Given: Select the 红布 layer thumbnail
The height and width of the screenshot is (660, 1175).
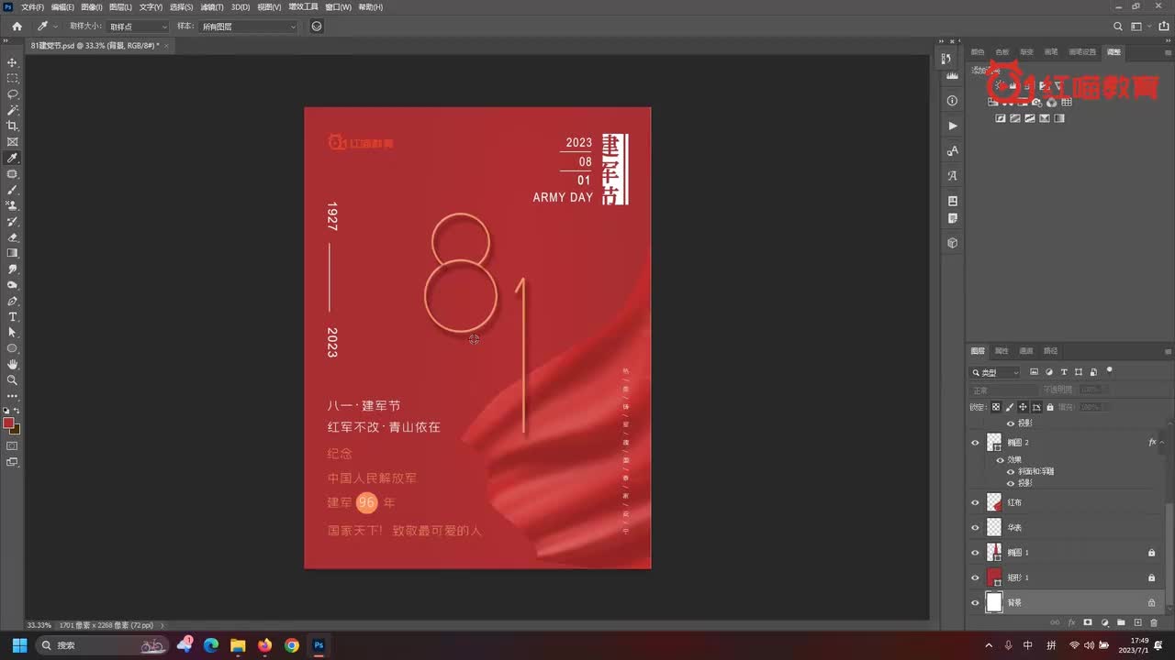Looking at the screenshot, I should 994,502.
